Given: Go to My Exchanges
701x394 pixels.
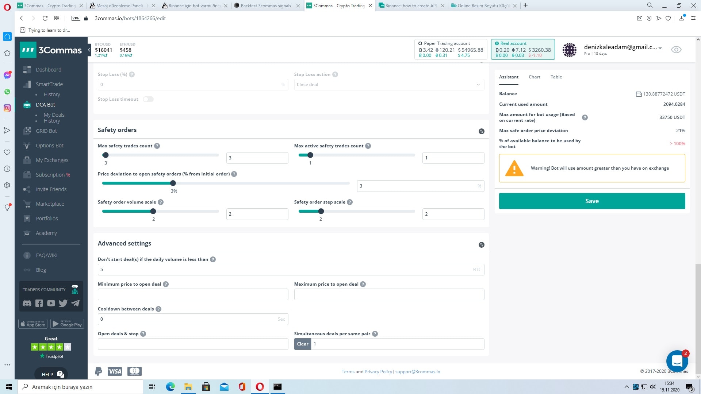Looking at the screenshot, I should tap(52, 160).
